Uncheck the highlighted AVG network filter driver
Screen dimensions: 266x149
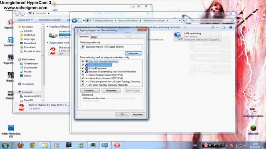[83, 65]
